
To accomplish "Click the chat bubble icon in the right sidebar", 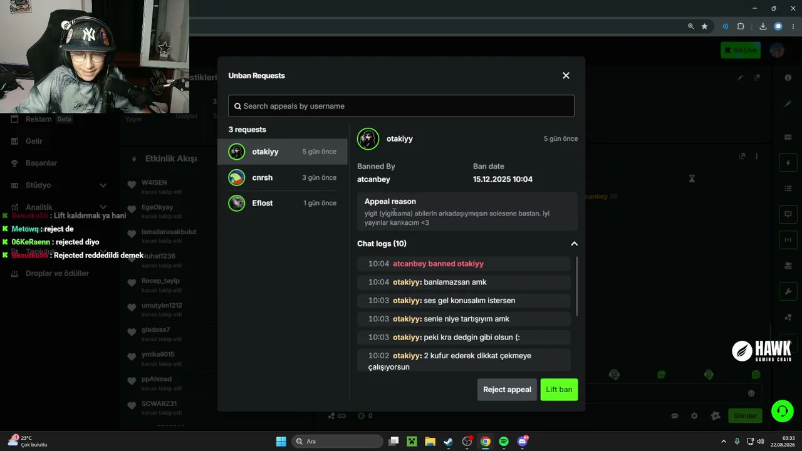I will coord(788,214).
